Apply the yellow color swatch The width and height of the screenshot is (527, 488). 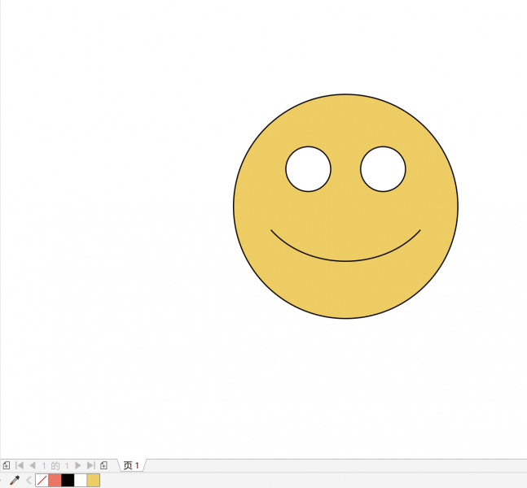(x=94, y=481)
